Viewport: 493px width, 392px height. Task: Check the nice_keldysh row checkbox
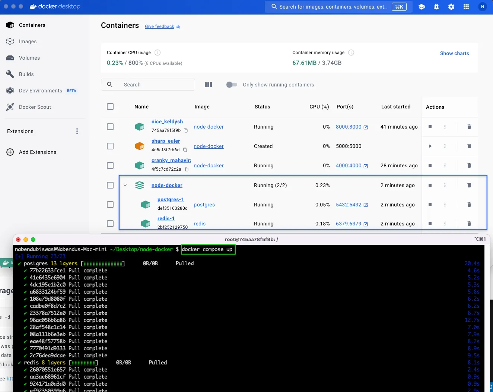tap(110, 127)
